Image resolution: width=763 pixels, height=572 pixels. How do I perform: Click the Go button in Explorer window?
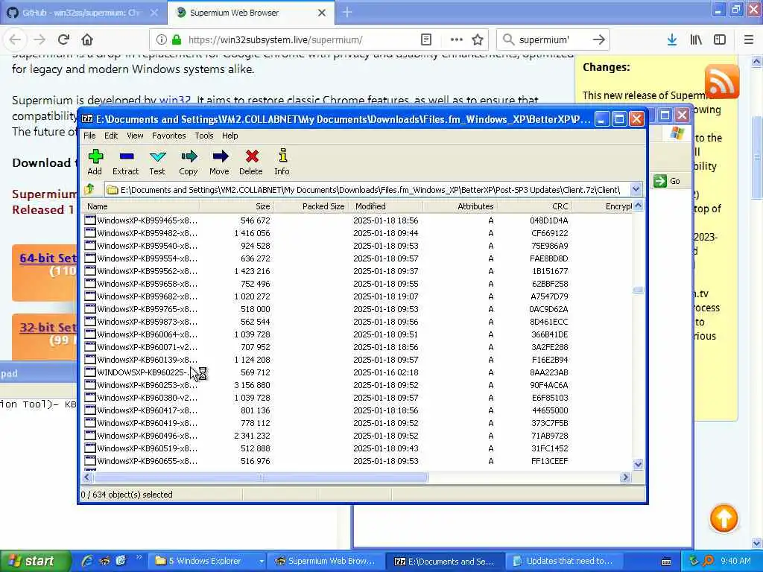(667, 181)
